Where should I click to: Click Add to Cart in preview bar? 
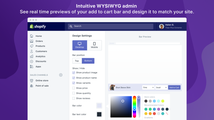pos(174,87)
